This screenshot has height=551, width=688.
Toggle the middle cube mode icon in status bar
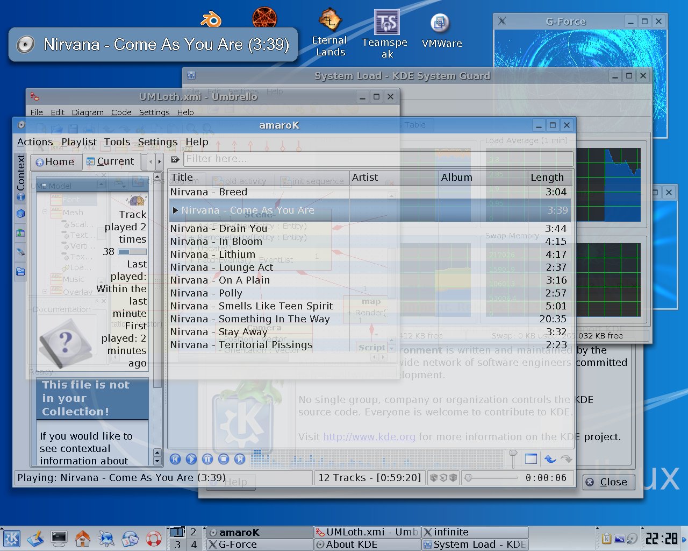[x=443, y=477]
